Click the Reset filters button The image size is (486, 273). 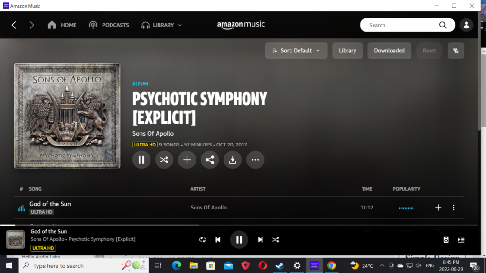point(429,50)
